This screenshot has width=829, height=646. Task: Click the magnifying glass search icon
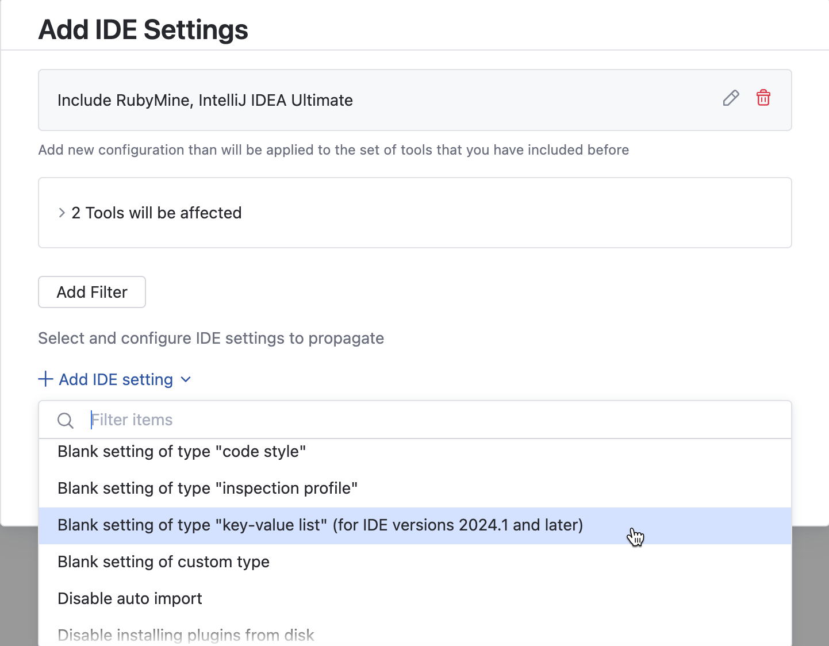pyautogui.click(x=65, y=420)
